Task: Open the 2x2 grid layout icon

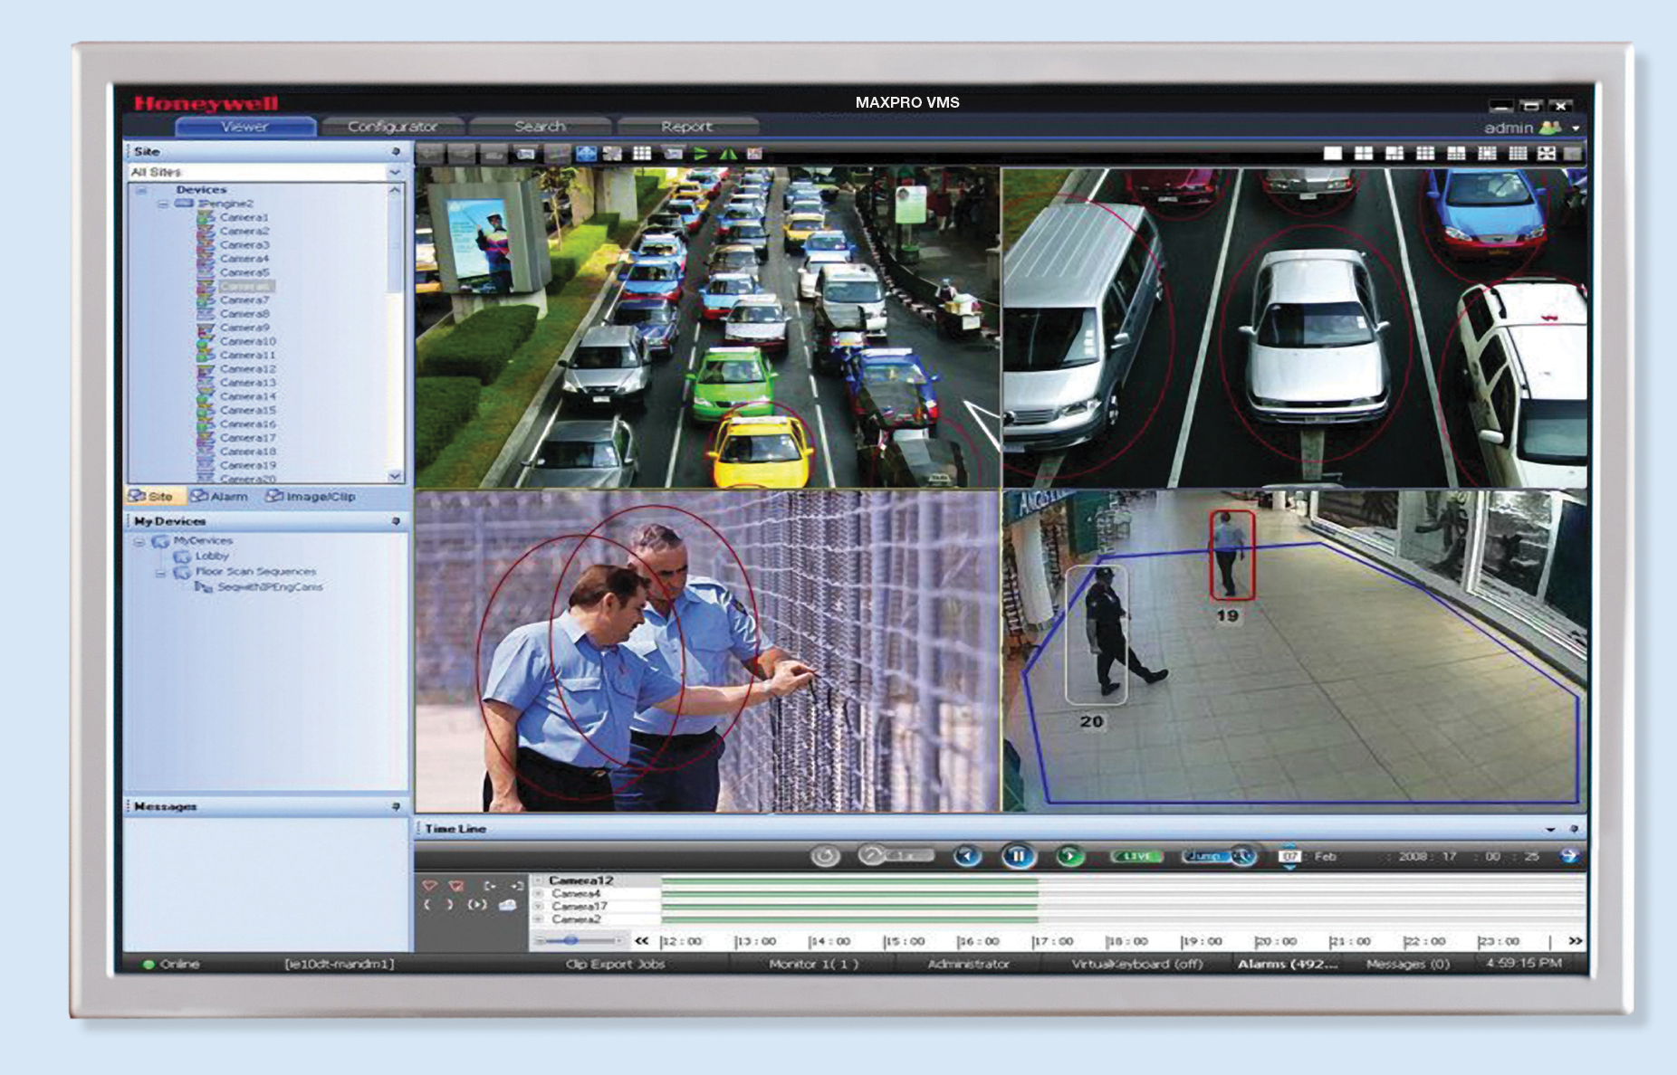Action: [1363, 154]
